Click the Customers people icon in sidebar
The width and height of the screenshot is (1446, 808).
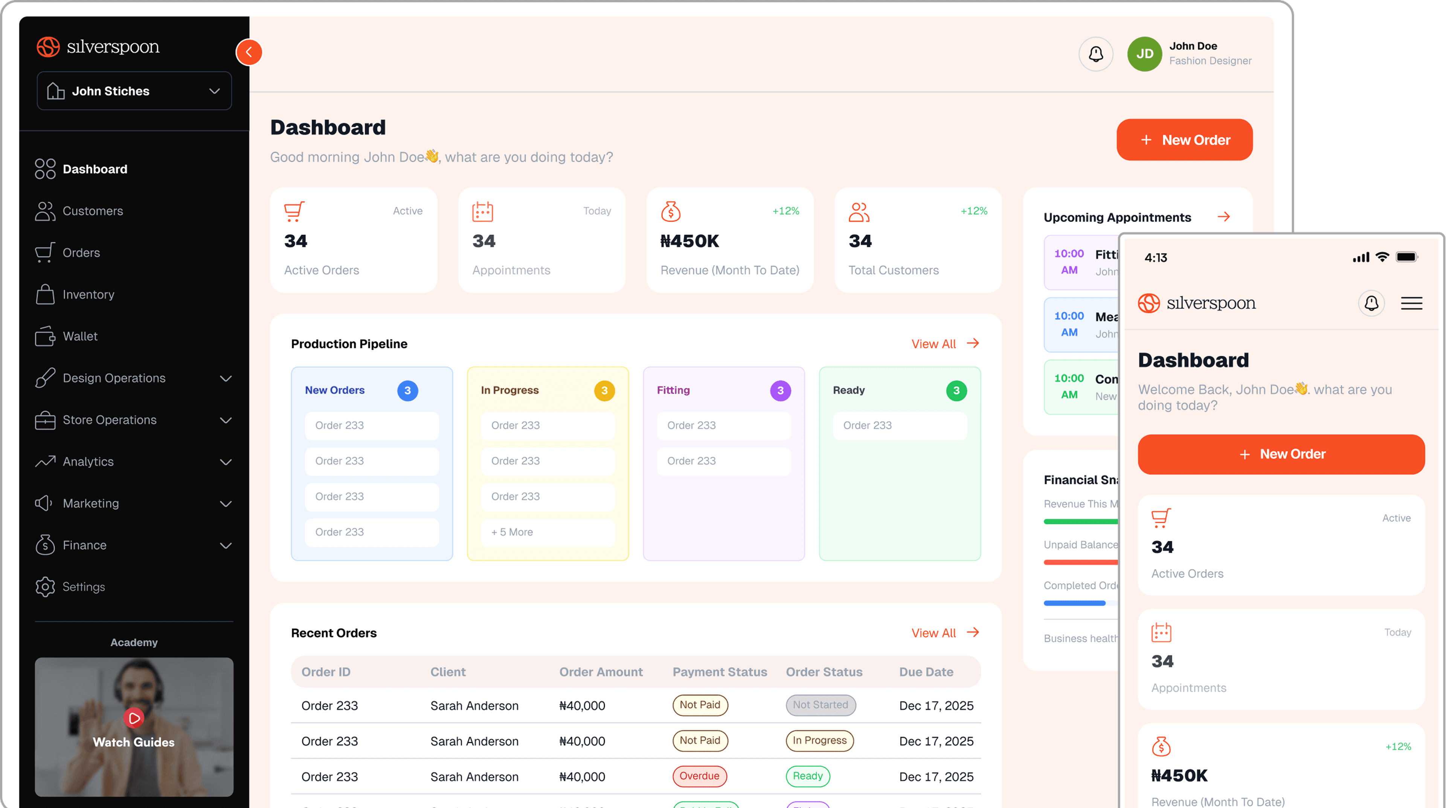coord(45,211)
